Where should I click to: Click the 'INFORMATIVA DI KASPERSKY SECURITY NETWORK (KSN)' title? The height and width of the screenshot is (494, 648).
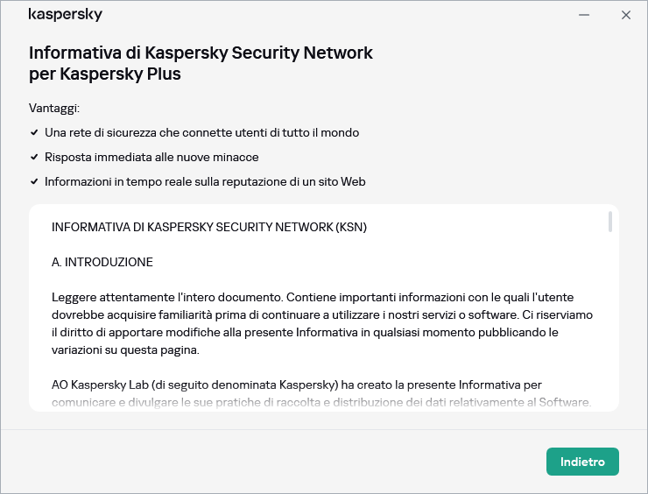(209, 227)
